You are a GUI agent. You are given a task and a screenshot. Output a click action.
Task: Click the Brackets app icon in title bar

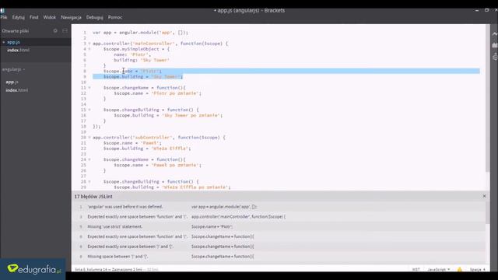click(x=2, y=10)
